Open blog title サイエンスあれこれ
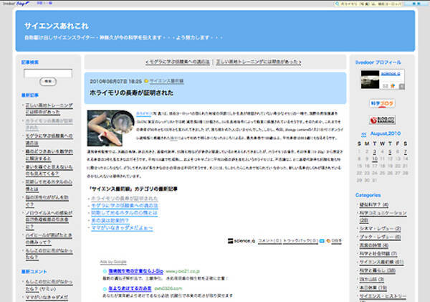Screen dimensions: 430x302 point(57,26)
